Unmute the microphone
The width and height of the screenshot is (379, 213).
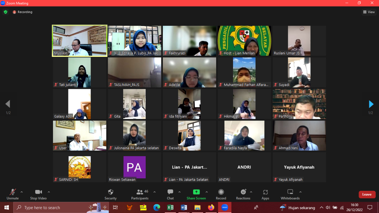(x=12, y=194)
